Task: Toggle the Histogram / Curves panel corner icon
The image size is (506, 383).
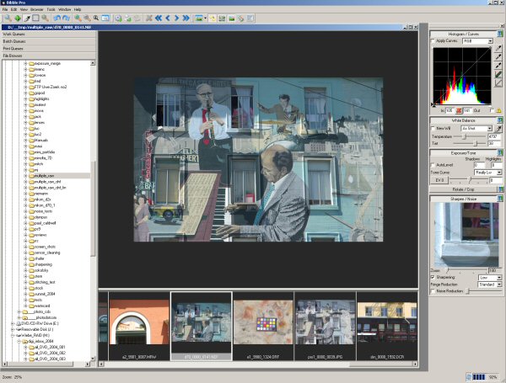Action: [x=500, y=34]
